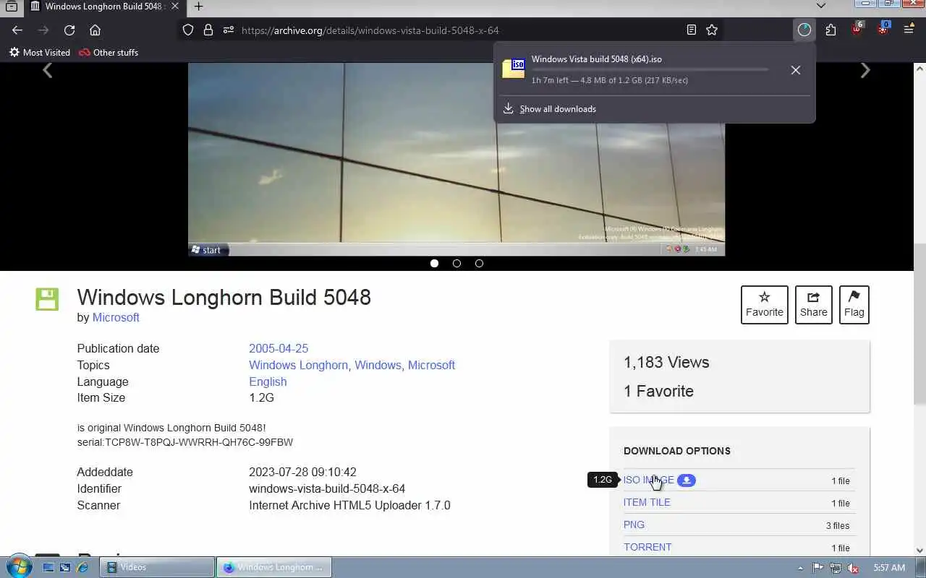Screen dimensions: 926x578
Task: Show previous carousel image
Action: 48,70
